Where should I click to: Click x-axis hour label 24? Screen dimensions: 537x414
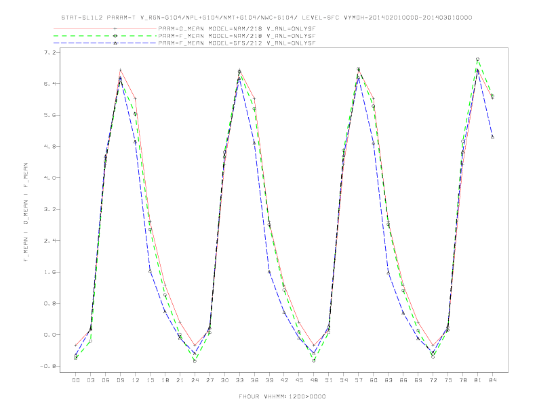195,380
